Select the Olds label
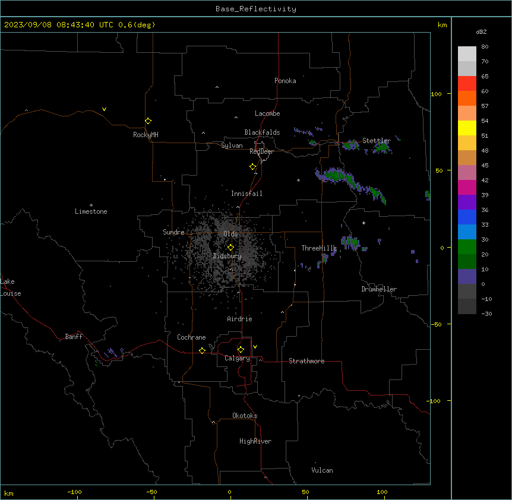Viewport: 512px width, 500px height. pyautogui.click(x=230, y=234)
